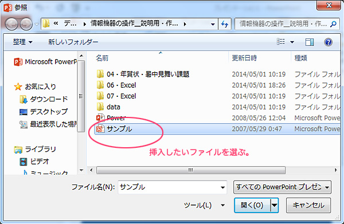Sort by 名前 column header

click(102, 58)
